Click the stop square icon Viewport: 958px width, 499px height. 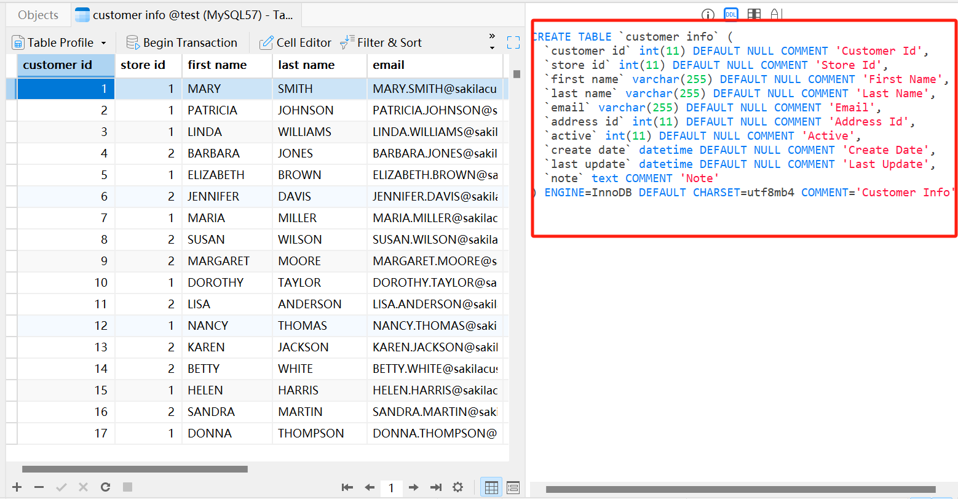(128, 487)
